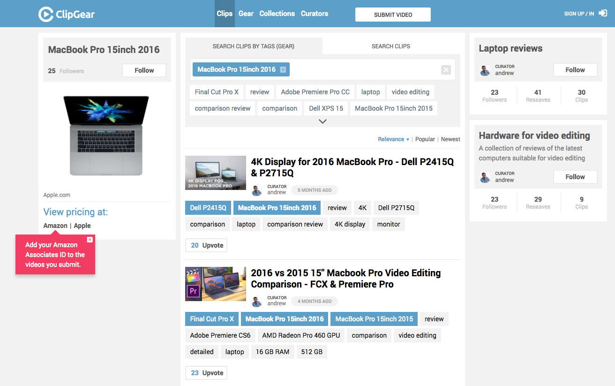Screen dimensions: 615x386
Task: Add the Final Cut Pro X suggested tag
Action: tap(217, 92)
